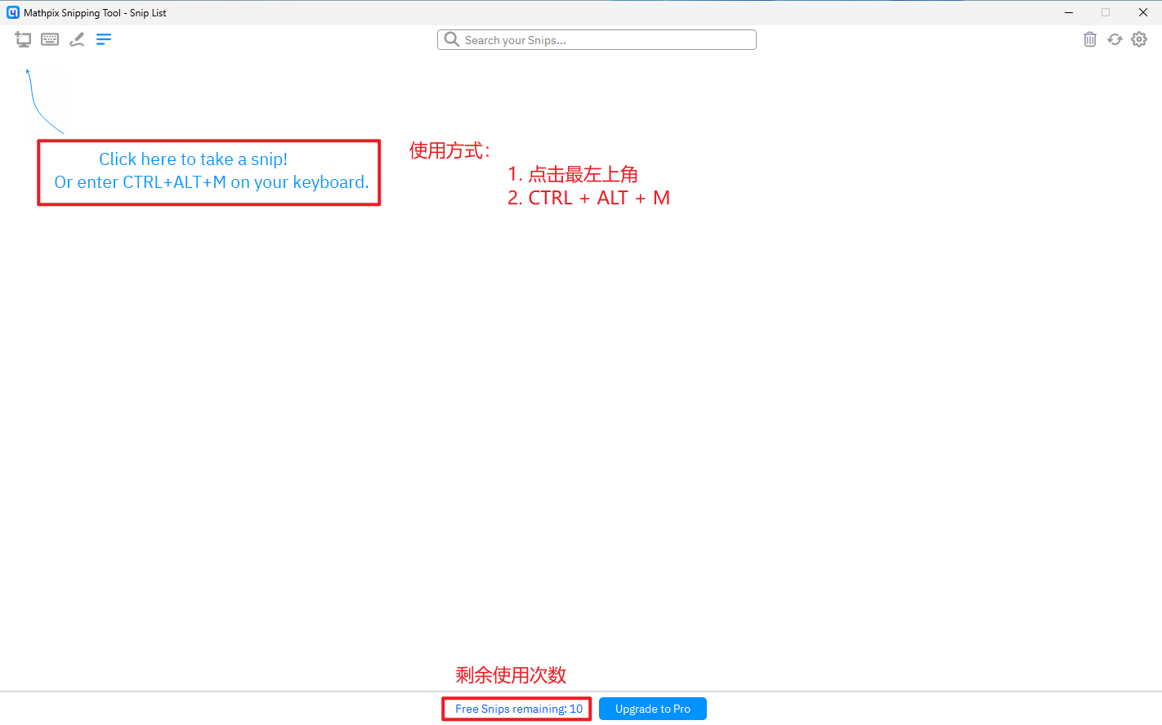
Task: Click the 'Or enter CTRL+ALT+M on your keyboard.' text
Action: pos(212,182)
